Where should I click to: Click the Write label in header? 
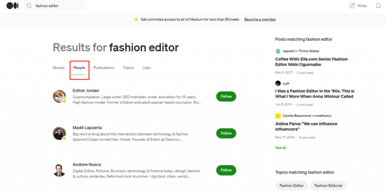click(x=362, y=6)
